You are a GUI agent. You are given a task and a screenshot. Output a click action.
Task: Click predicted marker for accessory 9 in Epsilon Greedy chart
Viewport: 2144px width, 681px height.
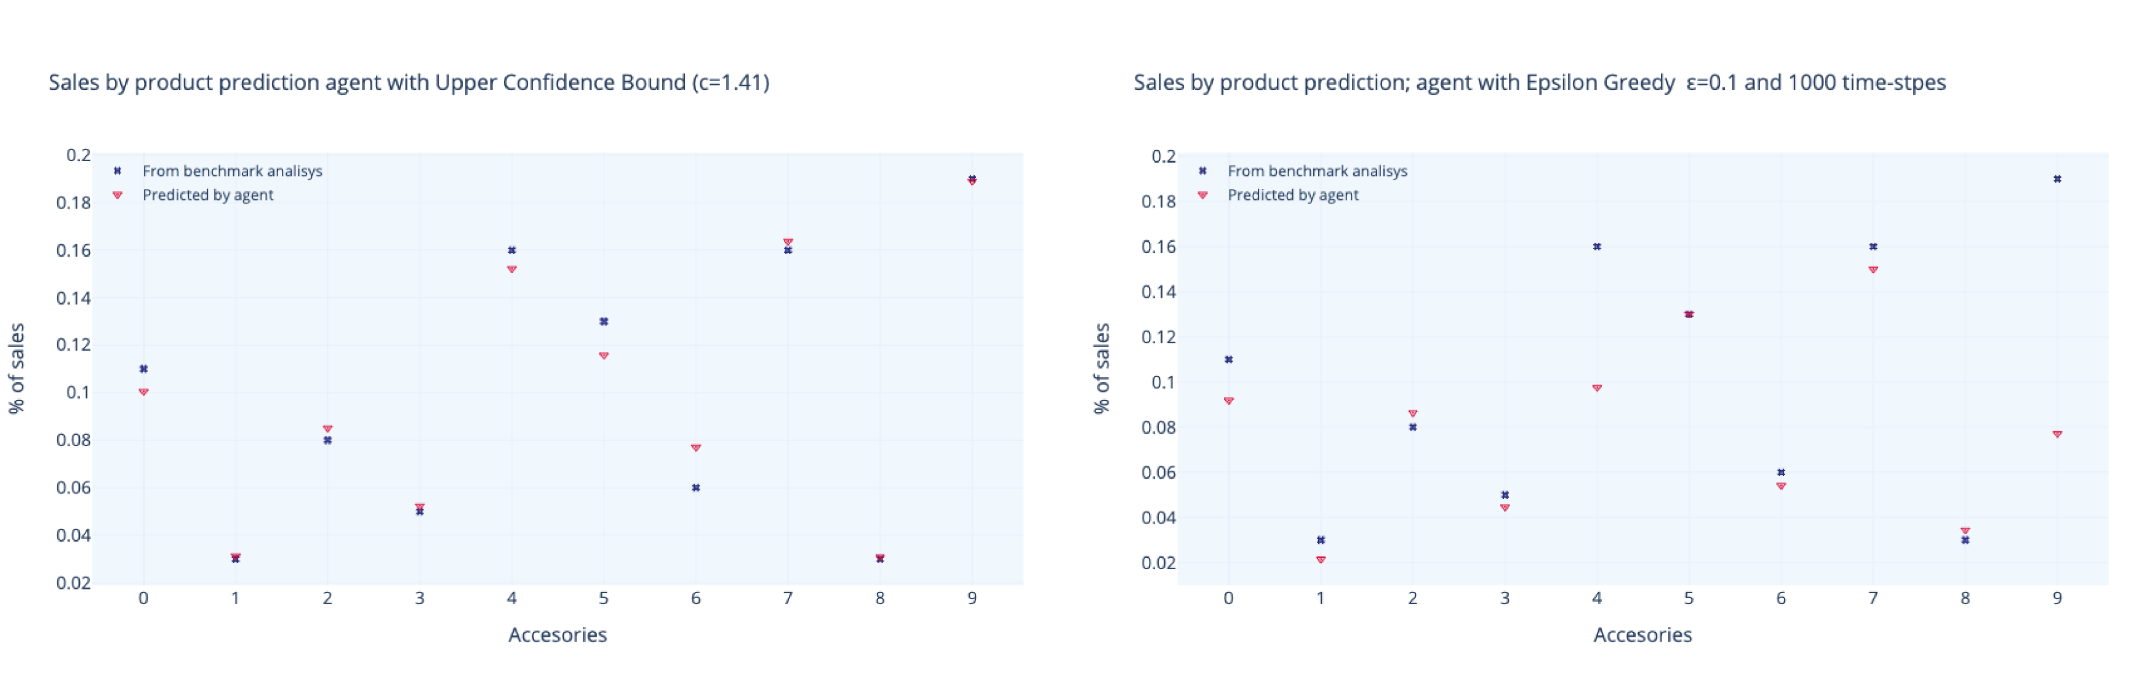click(x=2057, y=434)
